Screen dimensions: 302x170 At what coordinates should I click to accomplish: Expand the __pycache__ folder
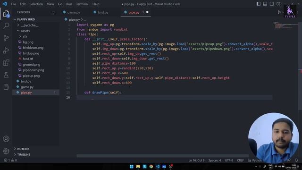(x=29, y=25)
